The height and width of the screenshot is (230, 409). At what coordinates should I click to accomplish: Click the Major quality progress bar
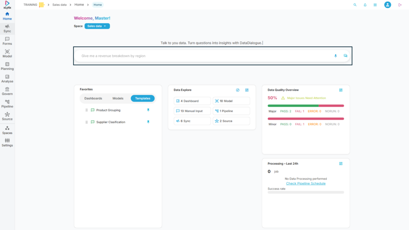click(306, 106)
